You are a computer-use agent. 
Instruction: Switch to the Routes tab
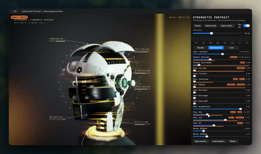pos(201,48)
